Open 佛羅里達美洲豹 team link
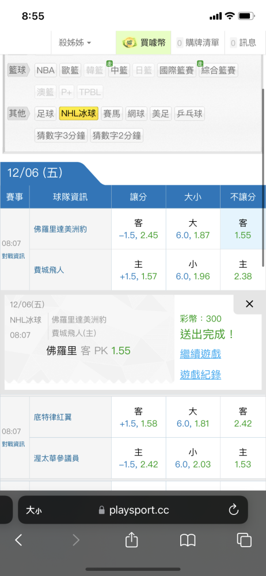This screenshot has height=576, width=266. click(60, 229)
